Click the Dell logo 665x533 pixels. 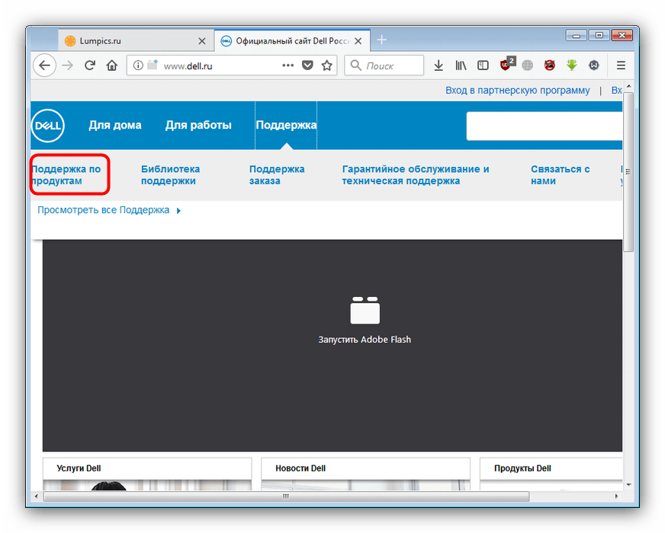pyautogui.click(x=48, y=126)
